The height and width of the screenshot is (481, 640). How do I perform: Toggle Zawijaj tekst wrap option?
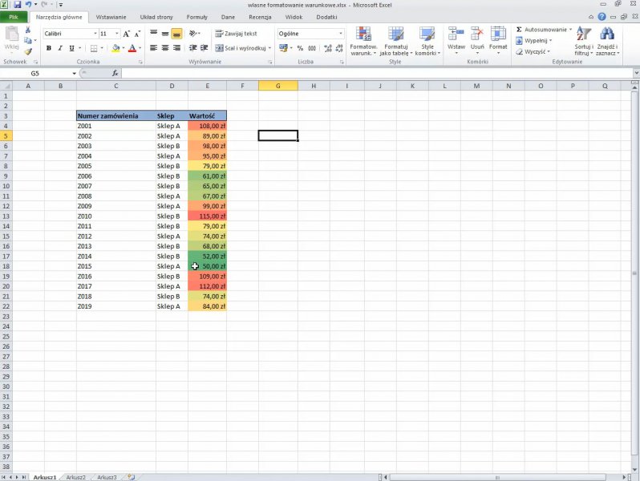(237, 34)
